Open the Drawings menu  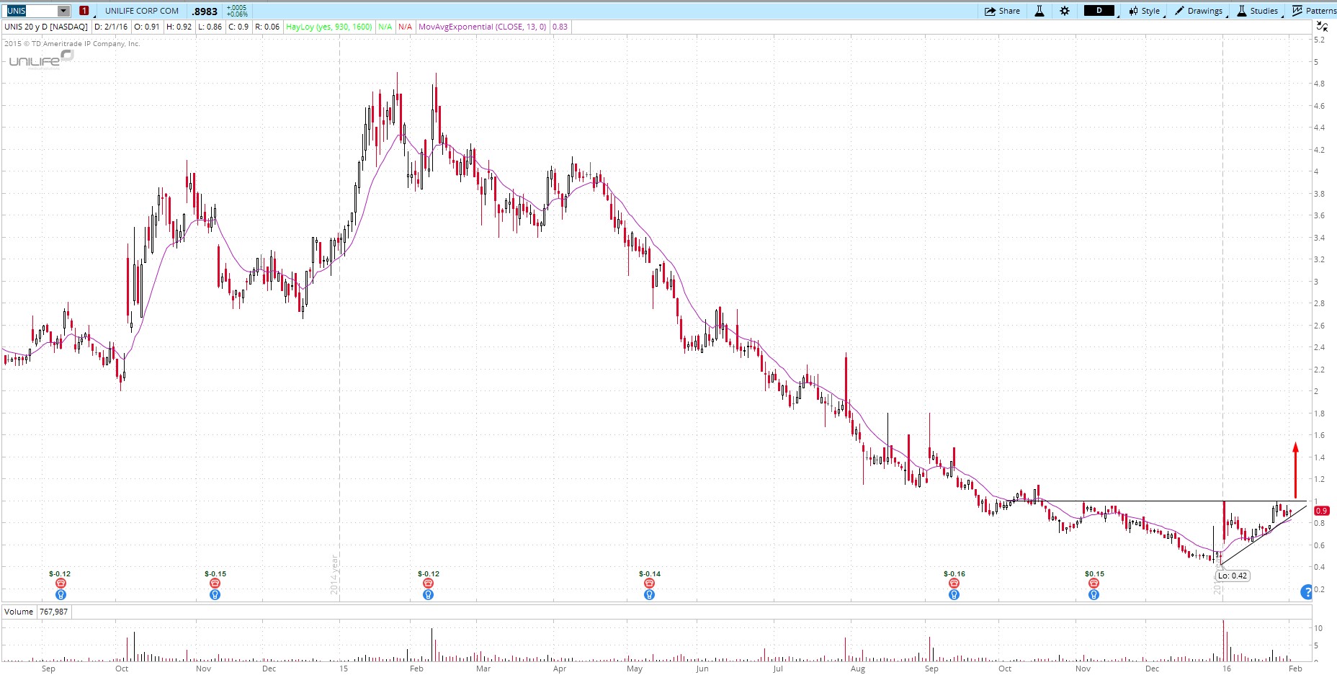coord(1200,11)
